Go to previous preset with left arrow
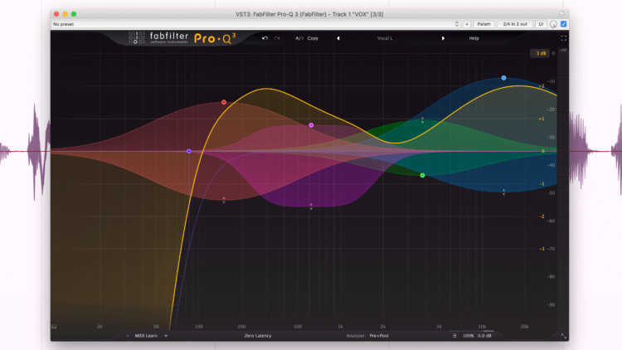 click(338, 38)
